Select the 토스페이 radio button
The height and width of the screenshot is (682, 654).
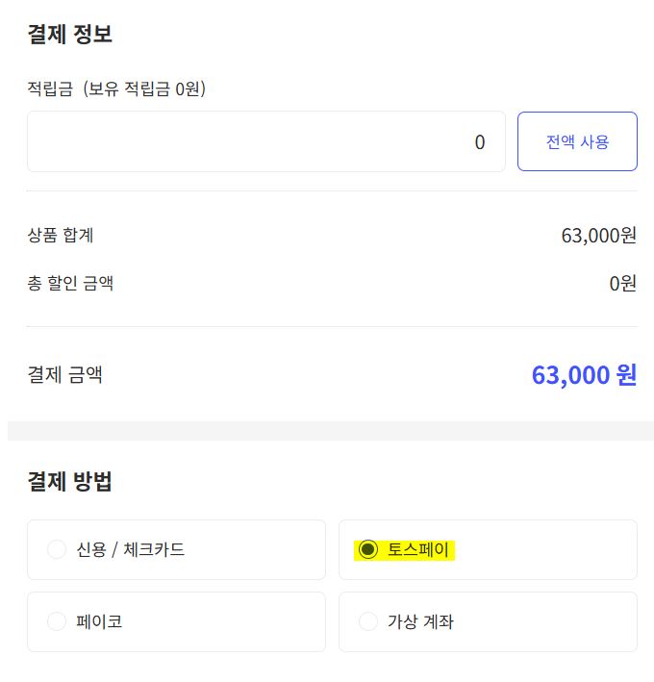(x=367, y=550)
